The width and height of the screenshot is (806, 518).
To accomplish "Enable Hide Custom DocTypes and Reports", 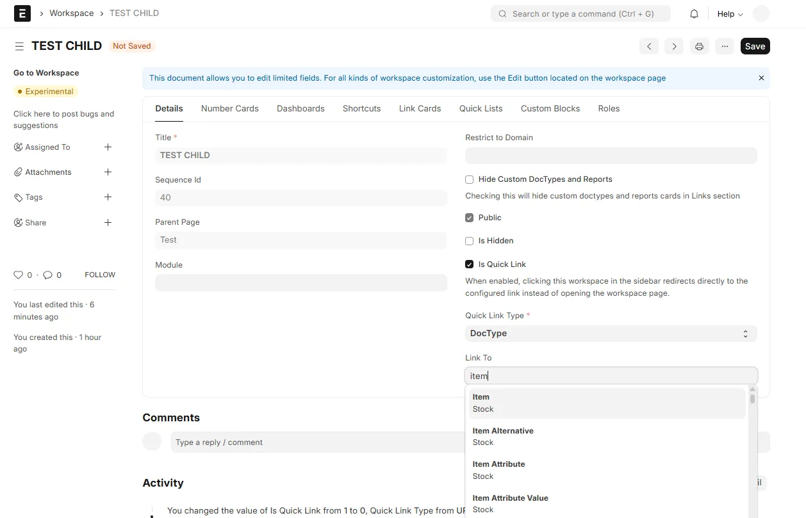I will (x=470, y=180).
